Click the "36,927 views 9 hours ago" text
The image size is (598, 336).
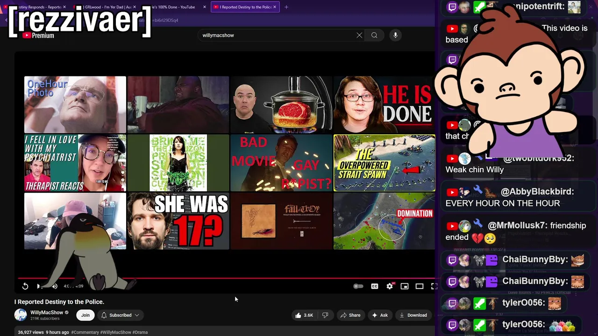[43, 332]
